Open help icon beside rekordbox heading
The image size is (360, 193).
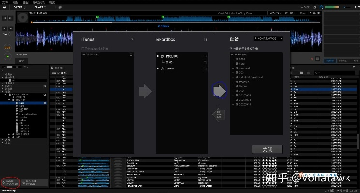point(206,39)
